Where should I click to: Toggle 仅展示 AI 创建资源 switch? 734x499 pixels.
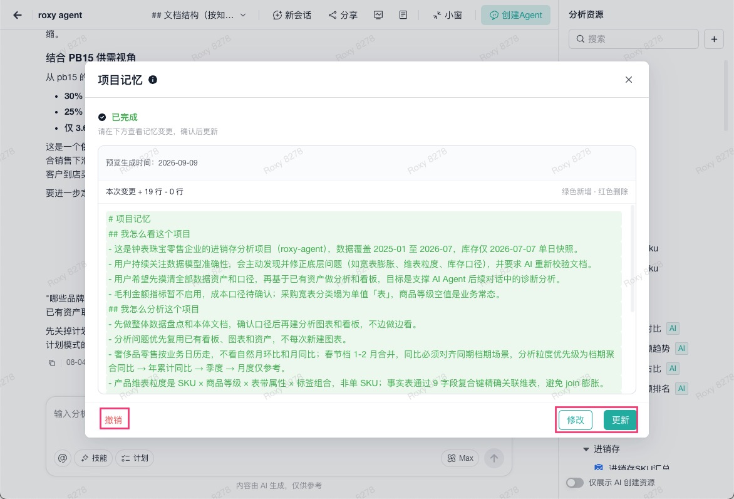pyautogui.click(x=575, y=483)
